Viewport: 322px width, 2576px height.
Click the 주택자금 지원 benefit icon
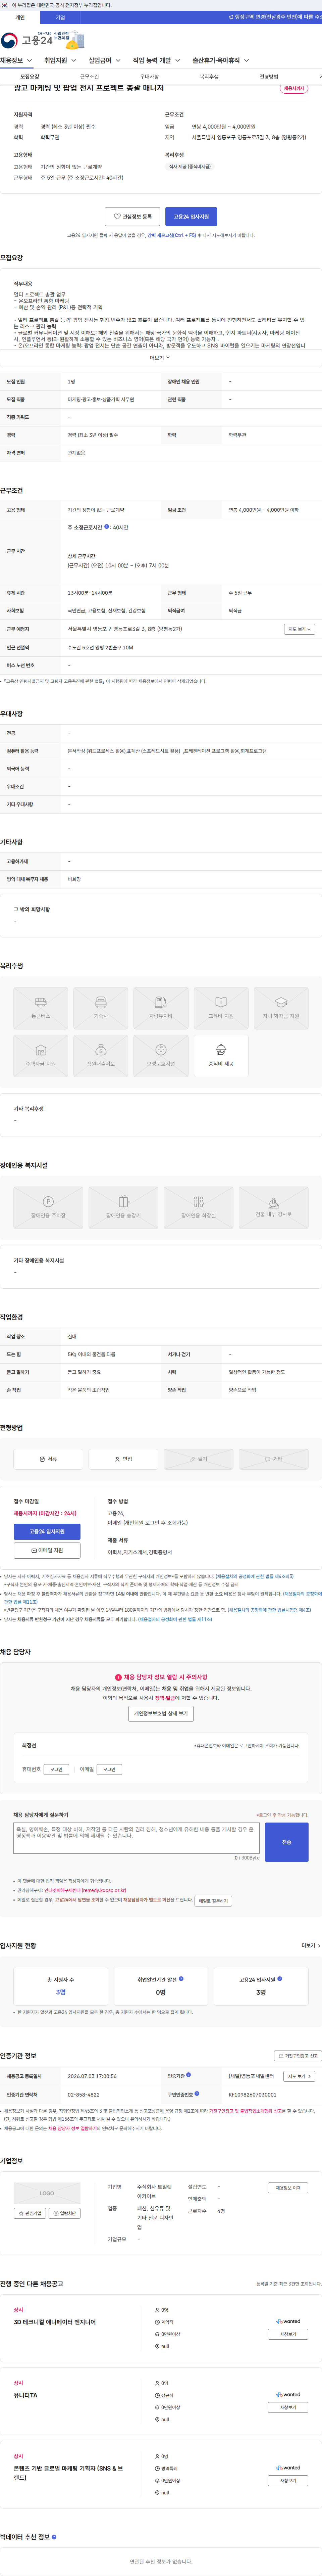(41, 1056)
